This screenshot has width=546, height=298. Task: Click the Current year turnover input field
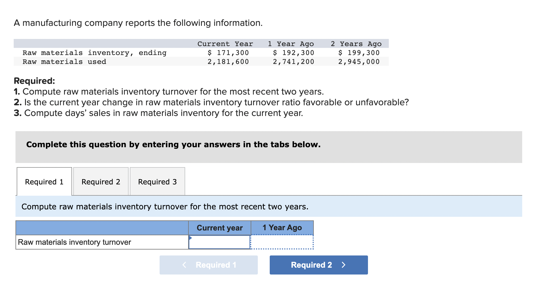tap(219, 242)
